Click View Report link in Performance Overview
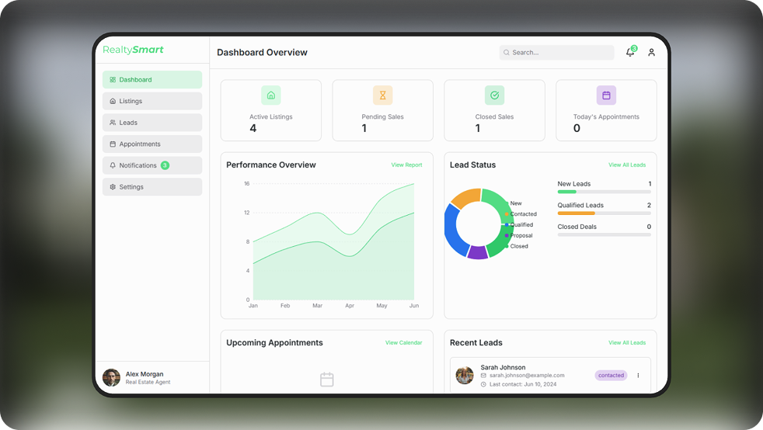The image size is (763, 430). coord(406,165)
